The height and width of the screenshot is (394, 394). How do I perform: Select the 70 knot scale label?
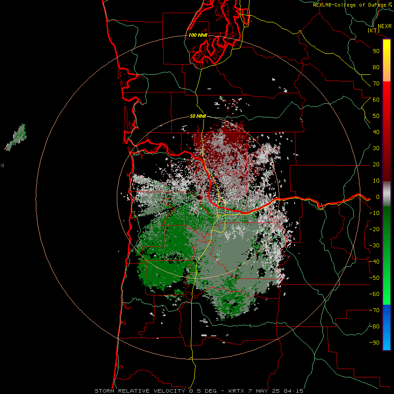tap(376, 84)
